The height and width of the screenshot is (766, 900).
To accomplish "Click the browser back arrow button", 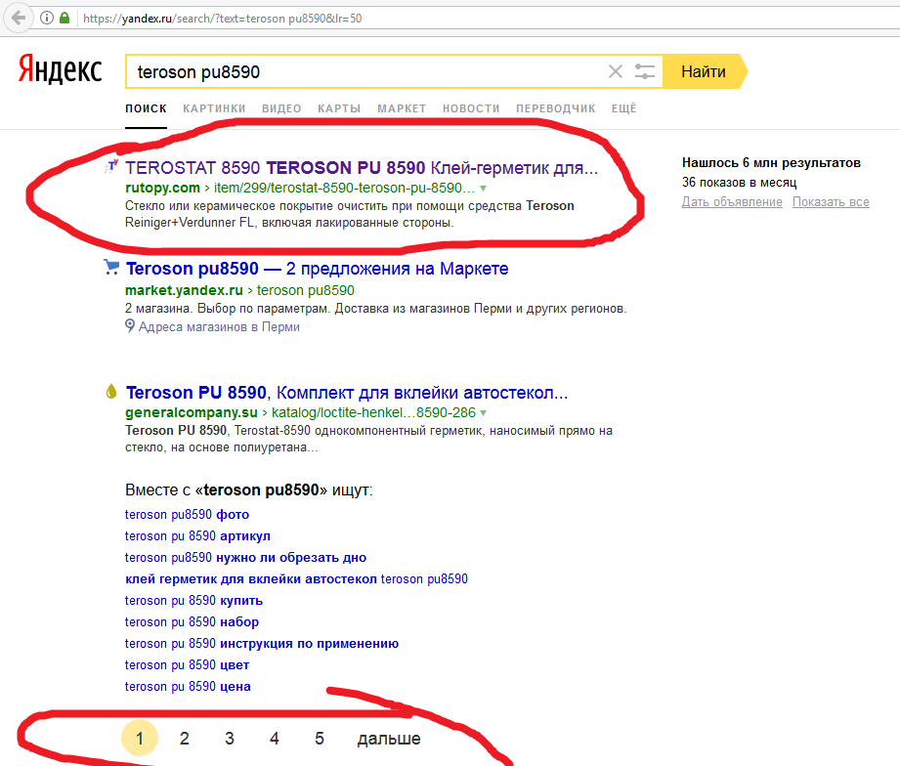I will tap(19, 18).
